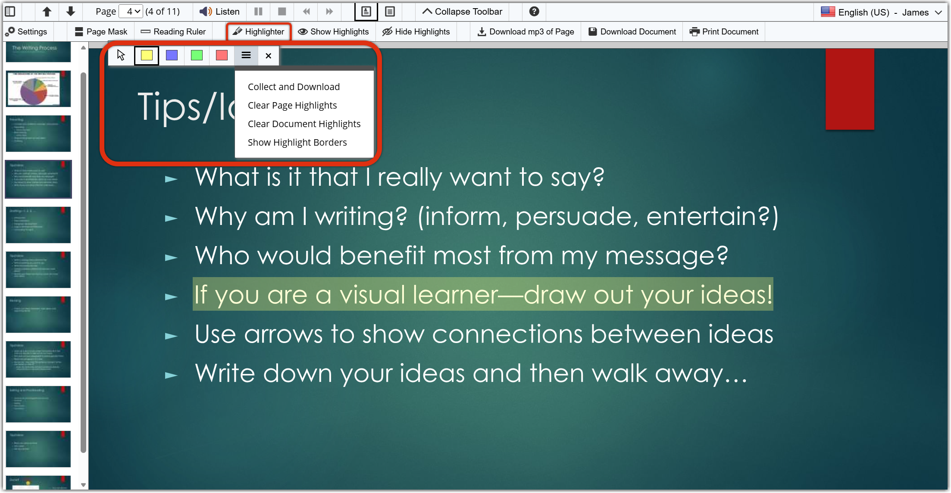Image resolution: width=951 pixels, height=493 pixels.
Task: Stop the audio playback
Action: (282, 12)
